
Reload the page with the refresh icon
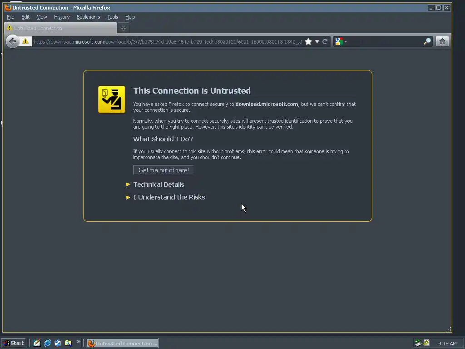(325, 41)
